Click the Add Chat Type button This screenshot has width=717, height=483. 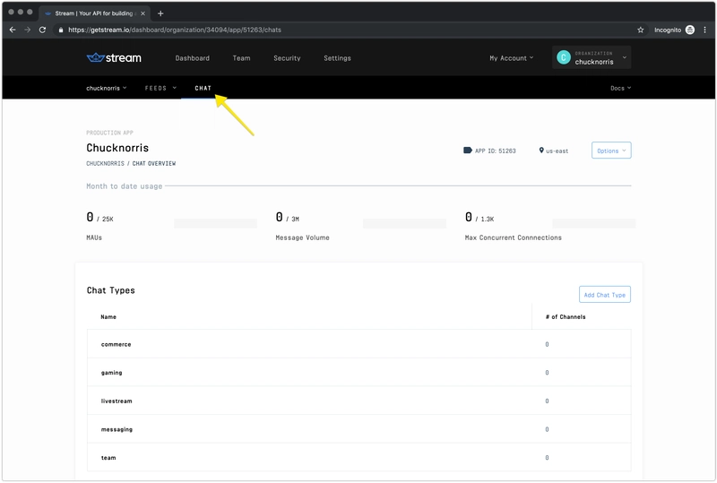pos(604,295)
